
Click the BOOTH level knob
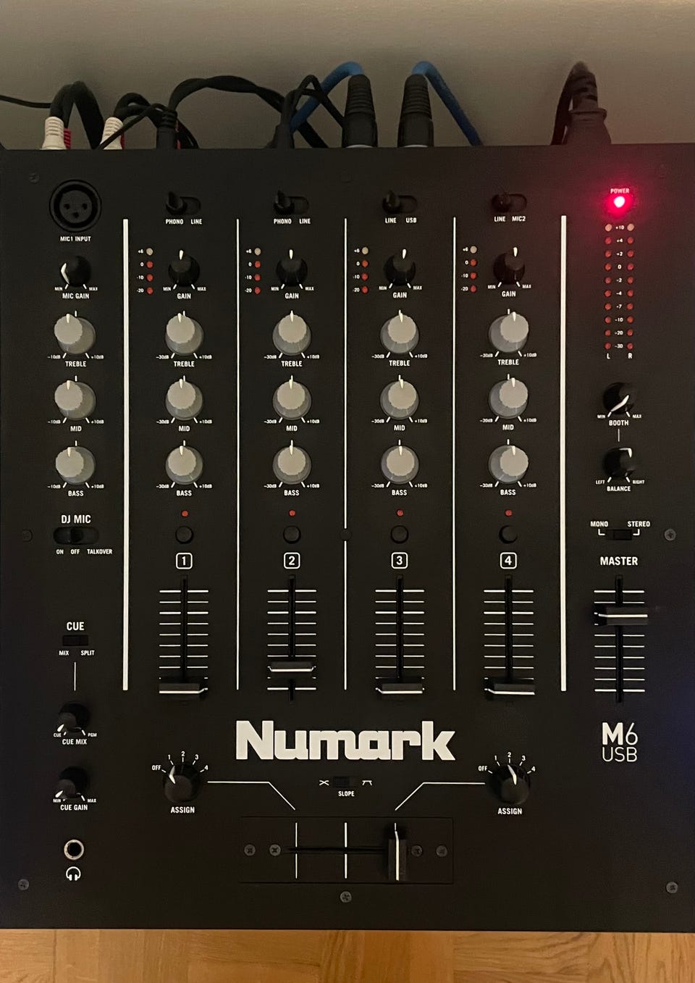[x=619, y=398]
